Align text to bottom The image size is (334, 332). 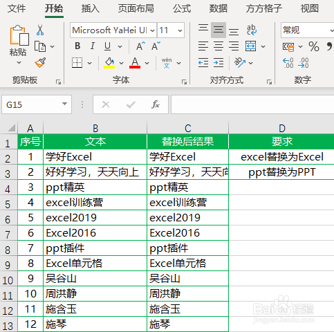pyautogui.click(x=234, y=31)
